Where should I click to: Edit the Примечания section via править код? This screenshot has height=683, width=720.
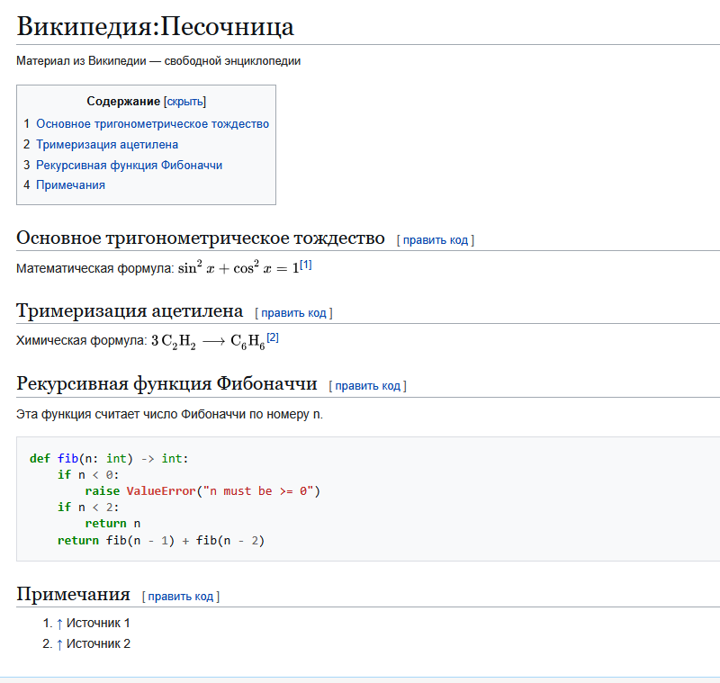click(x=180, y=595)
